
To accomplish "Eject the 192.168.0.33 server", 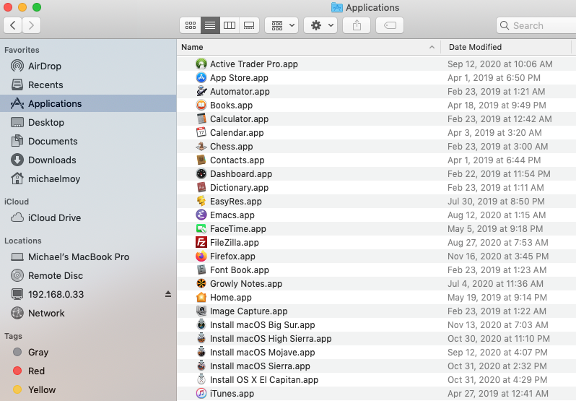I will click(x=168, y=294).
